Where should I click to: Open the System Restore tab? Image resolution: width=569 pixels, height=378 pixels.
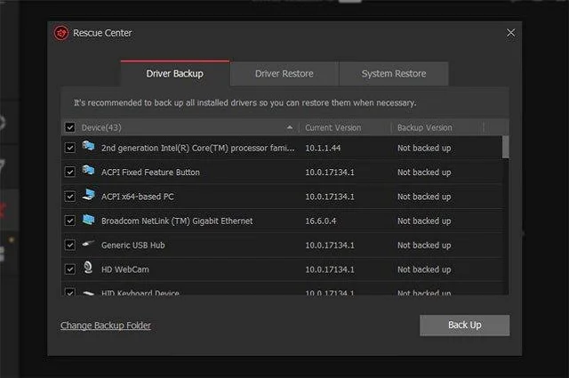click(394, 74)
